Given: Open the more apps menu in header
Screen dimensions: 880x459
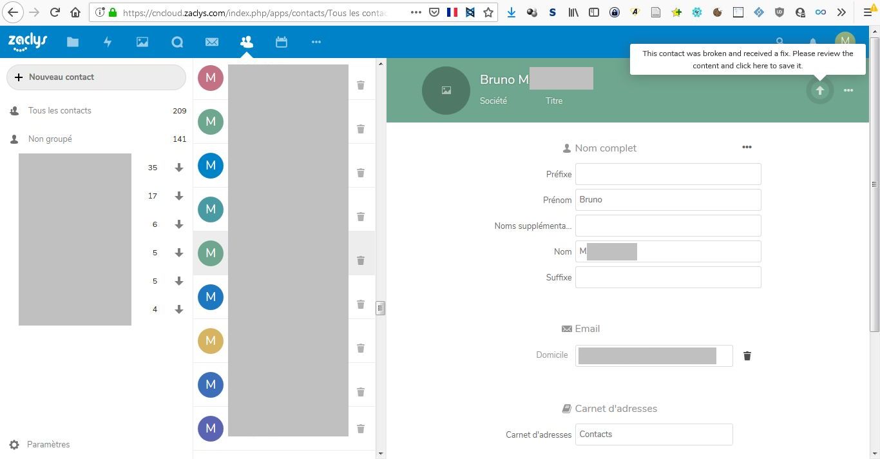Looking at the screenshot, I should point(316,42).
